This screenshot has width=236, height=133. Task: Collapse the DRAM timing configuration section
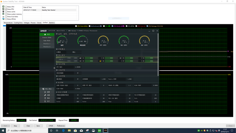pyautogui.click(x=57, y=92)
